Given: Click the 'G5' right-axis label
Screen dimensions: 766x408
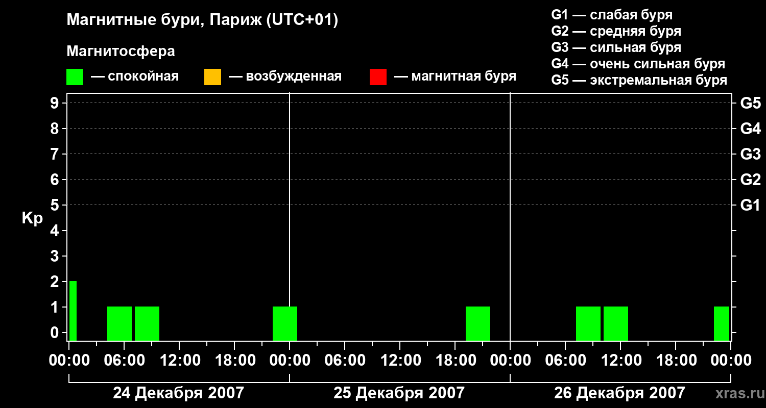Looking at the screenshot, I should click(x=751, y=104).
